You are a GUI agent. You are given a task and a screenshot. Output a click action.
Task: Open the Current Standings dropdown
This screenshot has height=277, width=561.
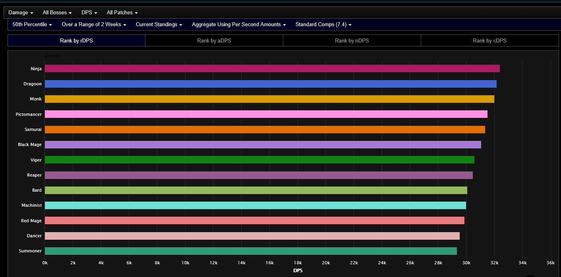click(x=159, y=25)
